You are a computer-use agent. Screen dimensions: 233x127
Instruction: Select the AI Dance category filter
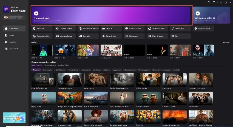(x=97, y=70)
